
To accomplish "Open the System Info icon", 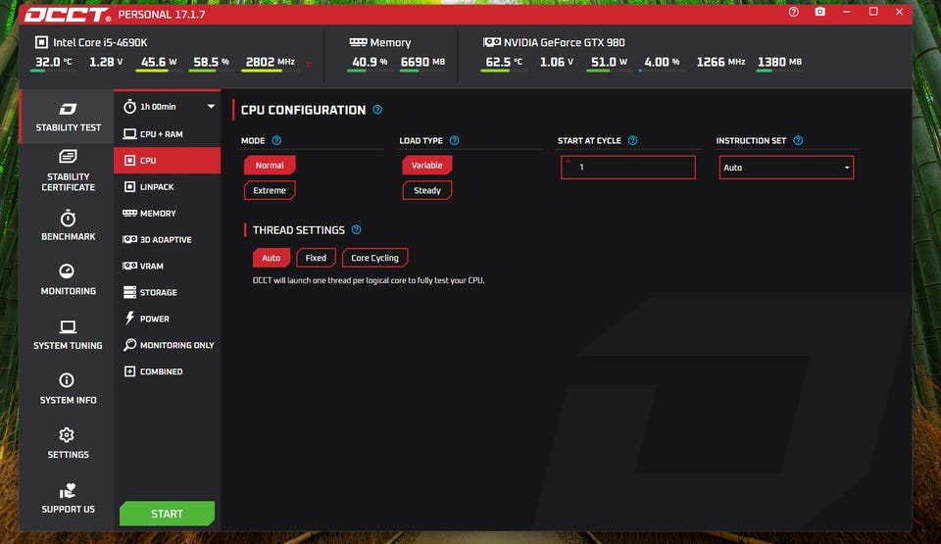I will pyautogui.click(x=67, y=380).
